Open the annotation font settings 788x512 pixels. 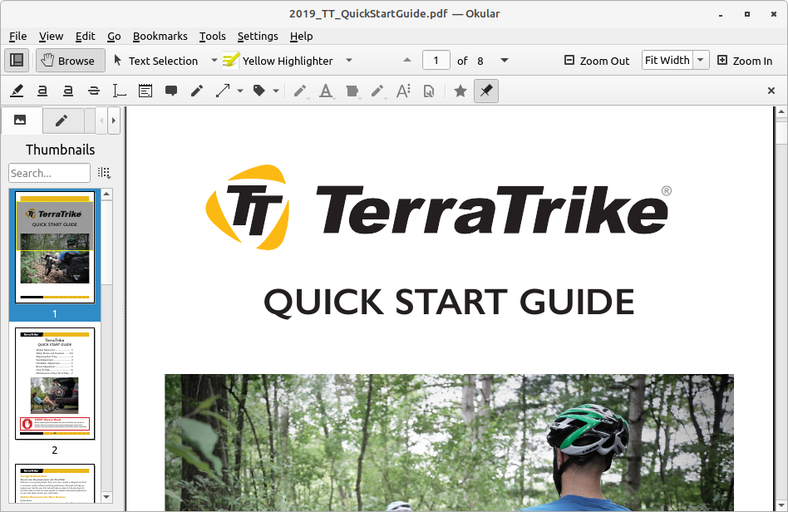point(403,91)
